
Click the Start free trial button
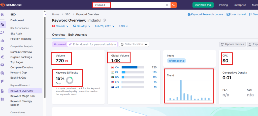pos(203,5)
